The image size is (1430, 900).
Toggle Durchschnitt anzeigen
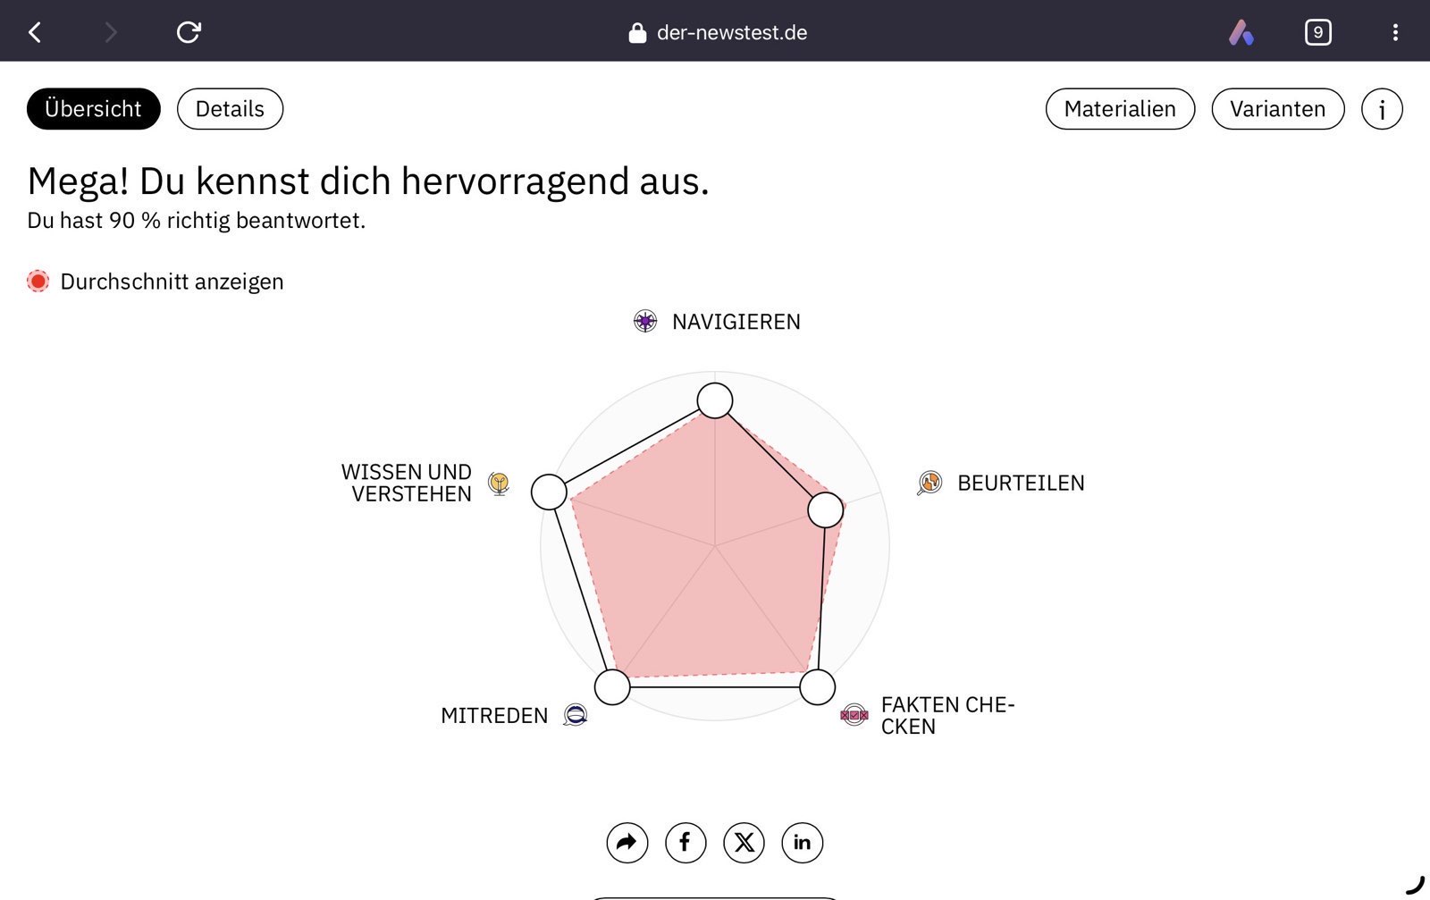(38, 281)
